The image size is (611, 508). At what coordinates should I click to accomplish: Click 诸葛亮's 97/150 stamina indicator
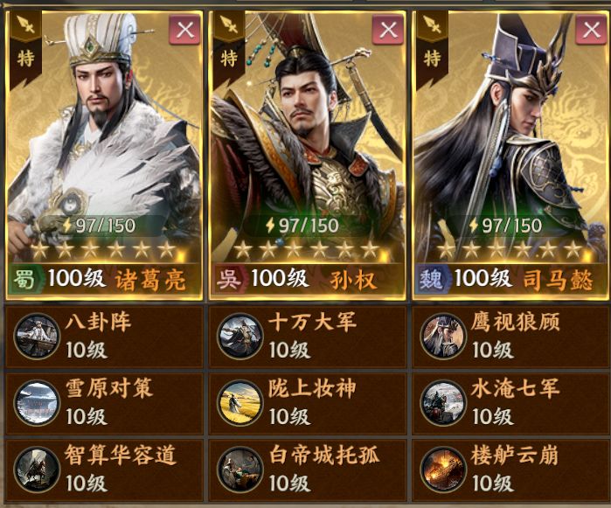(x=100, y=226)
